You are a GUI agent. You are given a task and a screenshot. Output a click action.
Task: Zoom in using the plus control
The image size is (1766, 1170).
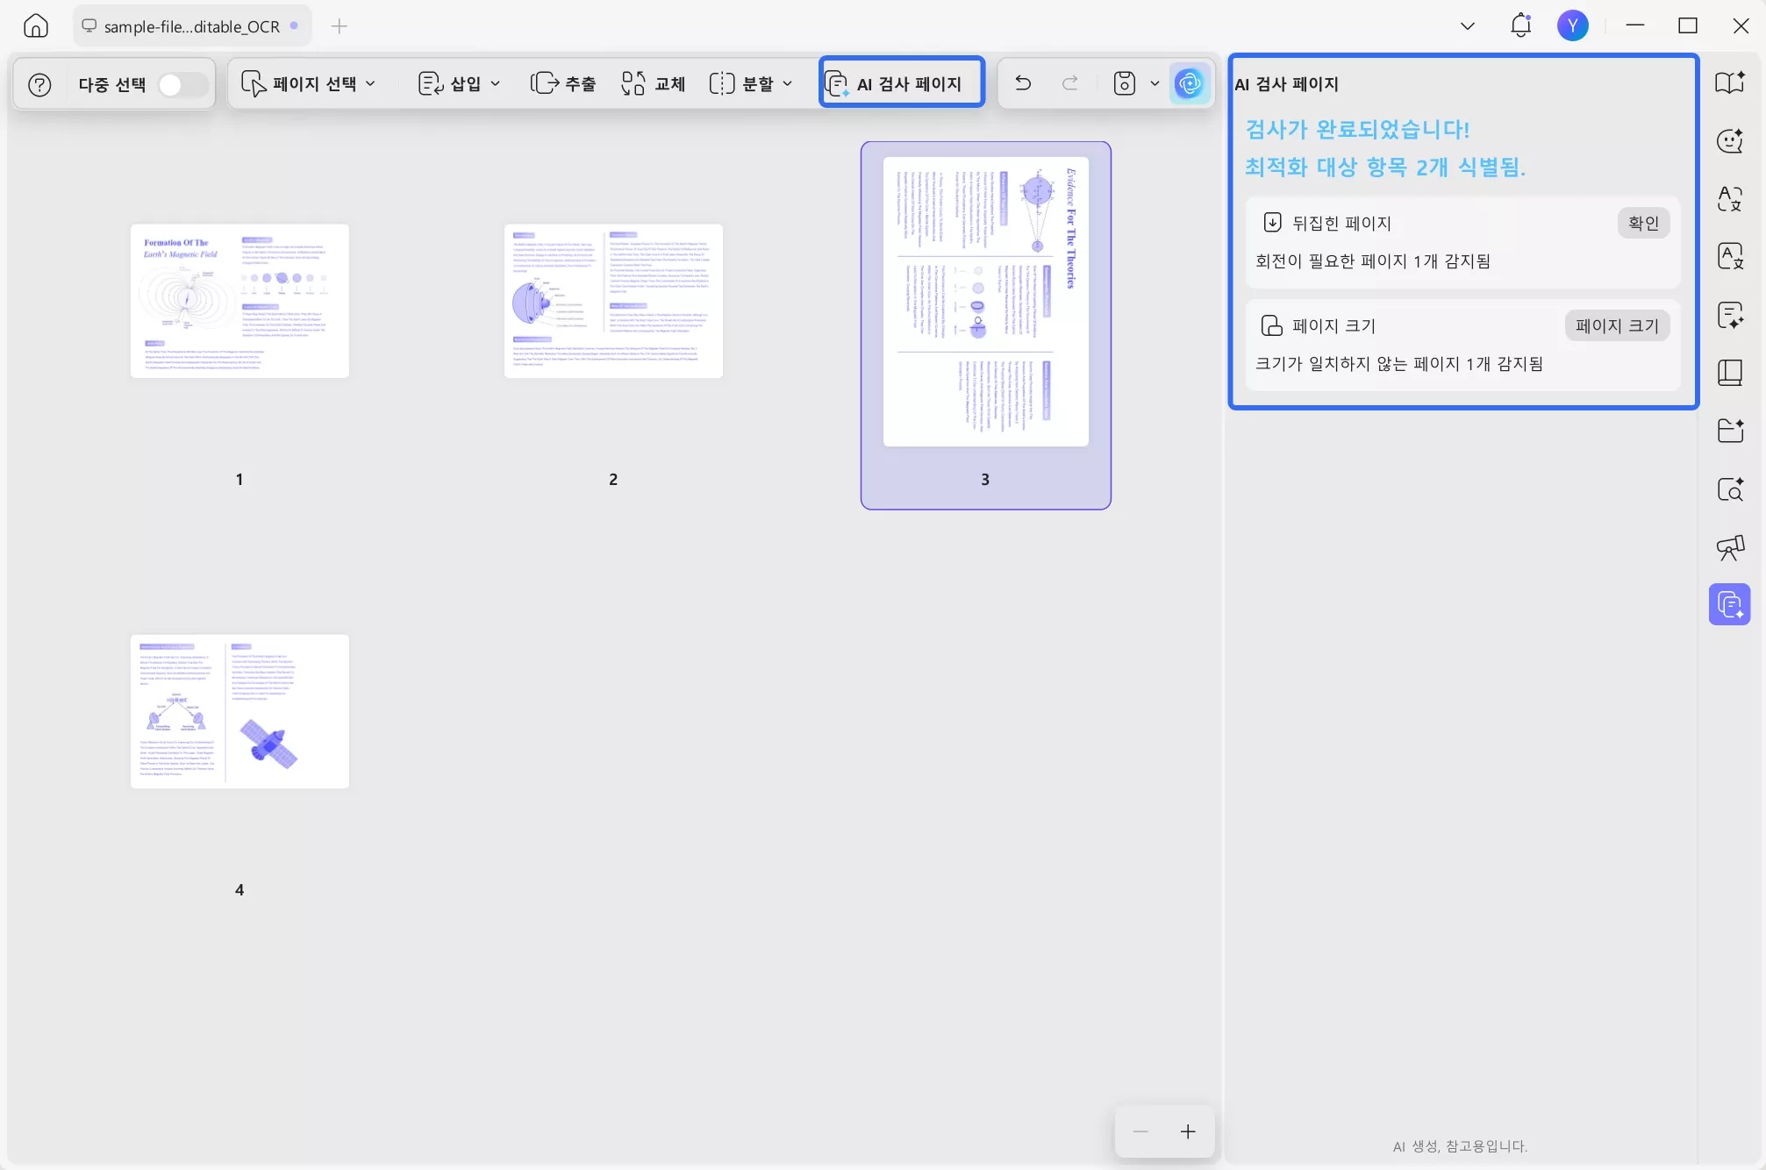pos(1188,1131)
